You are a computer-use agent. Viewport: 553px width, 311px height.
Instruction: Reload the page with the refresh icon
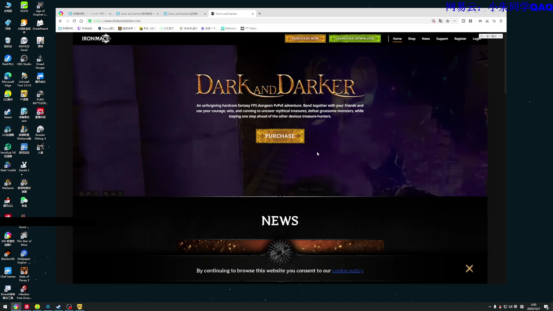(x=74, y=21)
